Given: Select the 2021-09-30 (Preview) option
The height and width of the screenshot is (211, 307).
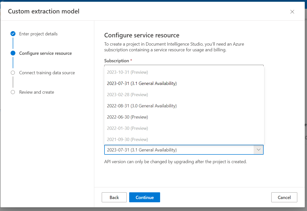Looking at the screenshot, I should pyautogui.click(x=127, y=140).
